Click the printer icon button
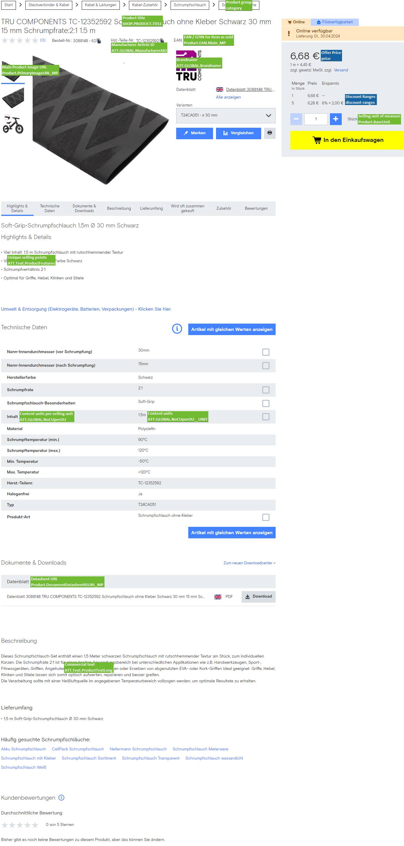Screen dimensions: 404x846 coord(270,133)
